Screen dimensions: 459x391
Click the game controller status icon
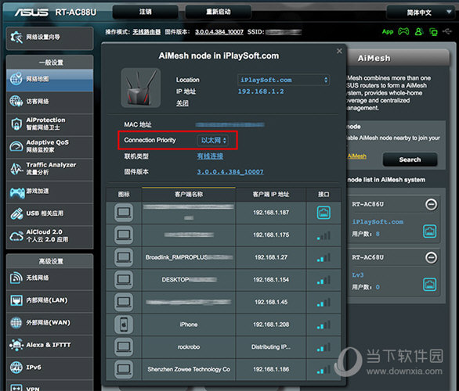[403, 31]
